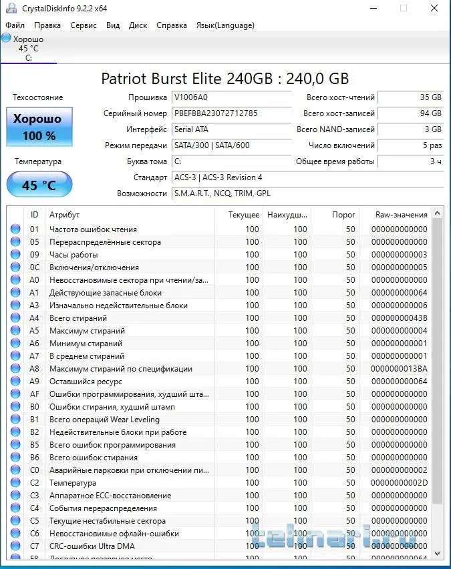Click the Атрибут column header
This screenshot has width=451, height=569.
[130, 215]
